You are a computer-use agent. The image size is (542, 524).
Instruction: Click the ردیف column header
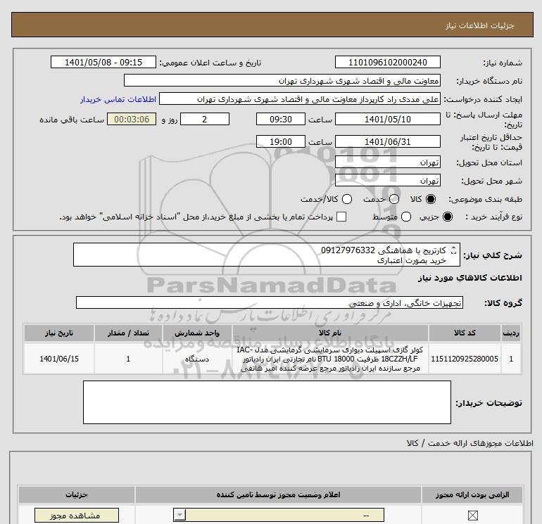point(511,333)
